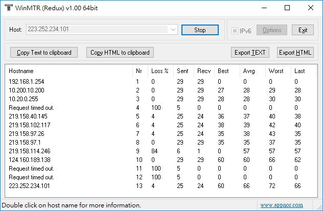Screen dimensions: 323x211
Task: Click the Exit button
Action: point(303,30)
